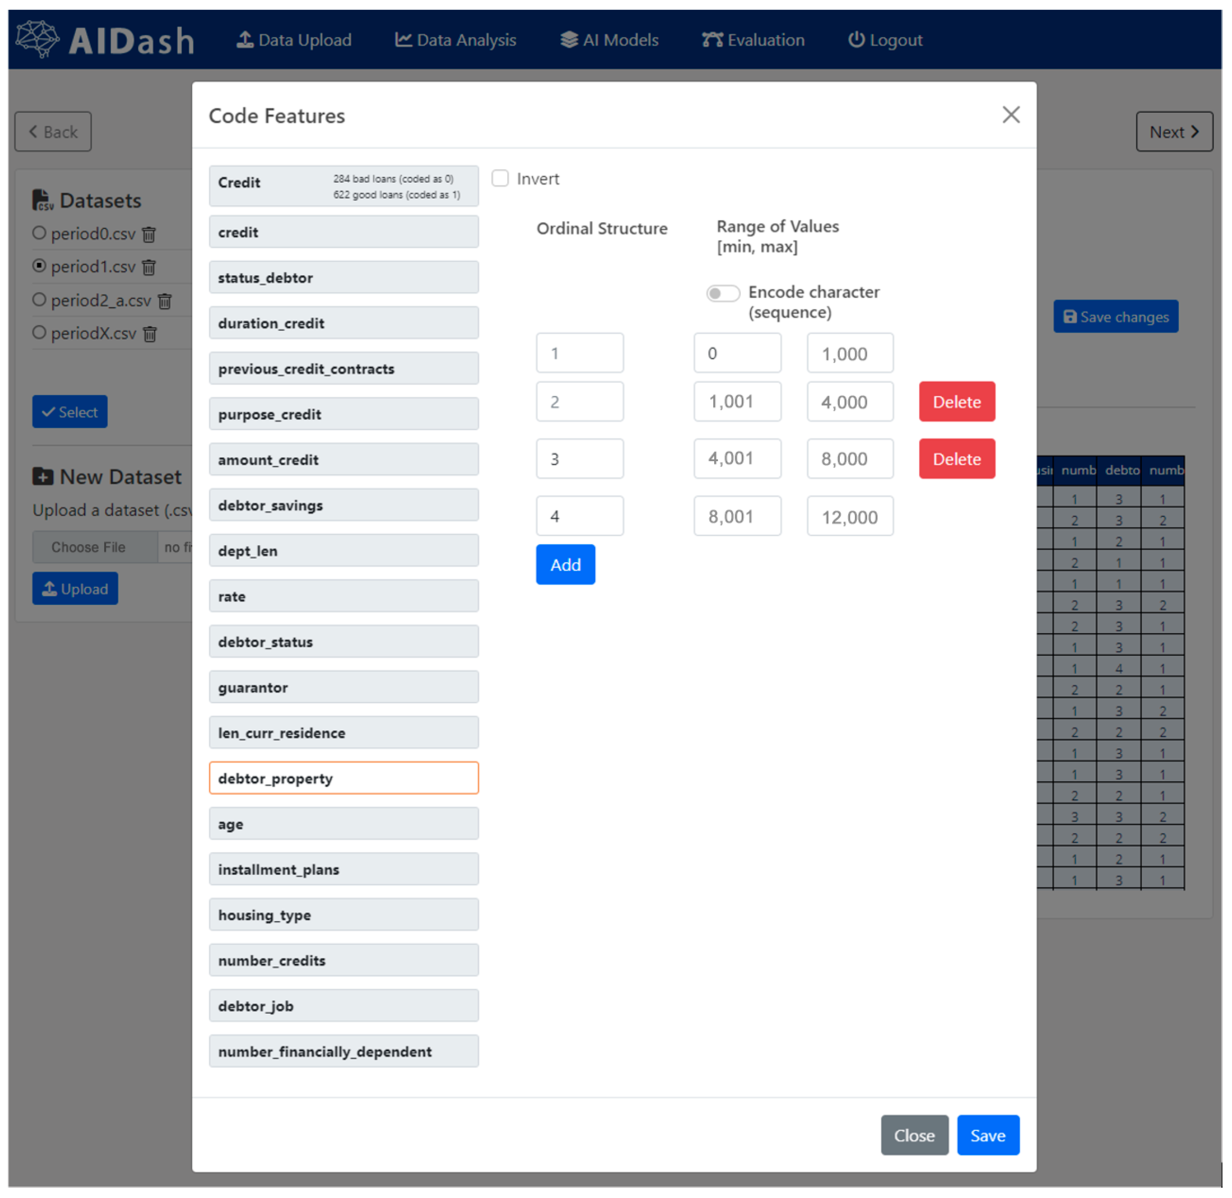Viewport: 1232px width, 1198px height.
Task: Select the period0.csv radio button
Action: coord(39,234)
